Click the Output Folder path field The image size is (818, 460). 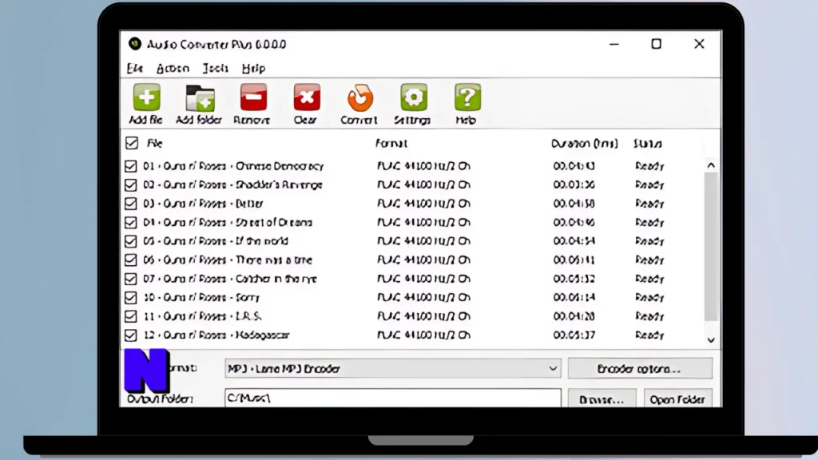(393, 398)
